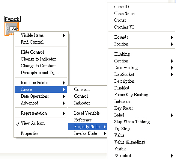
Task: Expand the Bounds property submenu
Action: click(x=141, y=37)
